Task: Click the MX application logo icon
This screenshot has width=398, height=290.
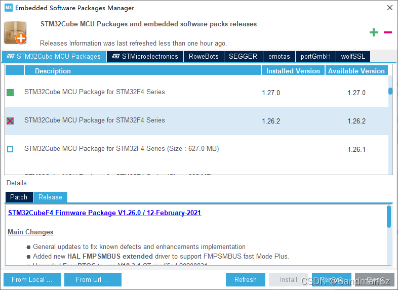Action: (x=9, y=8)
